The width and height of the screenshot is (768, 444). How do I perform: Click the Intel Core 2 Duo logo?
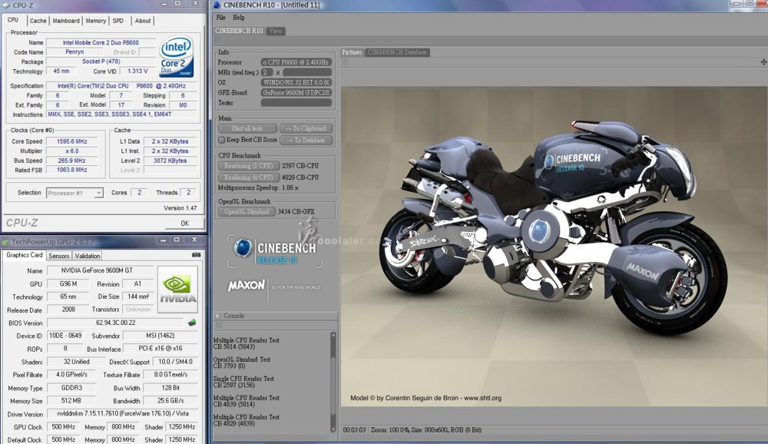click(x=177, y=57)
